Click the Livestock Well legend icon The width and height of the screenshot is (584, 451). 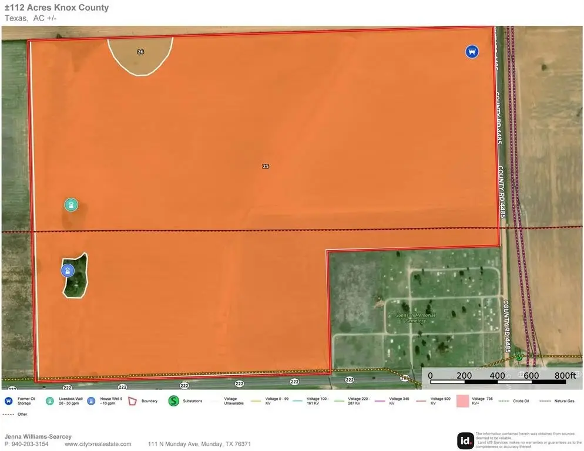click(x=49, y=401)
